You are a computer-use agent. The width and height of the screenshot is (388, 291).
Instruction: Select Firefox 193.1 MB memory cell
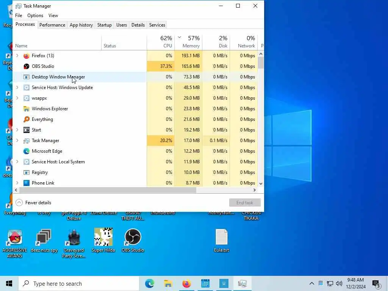pyautogui.click(x=189, y=56)
